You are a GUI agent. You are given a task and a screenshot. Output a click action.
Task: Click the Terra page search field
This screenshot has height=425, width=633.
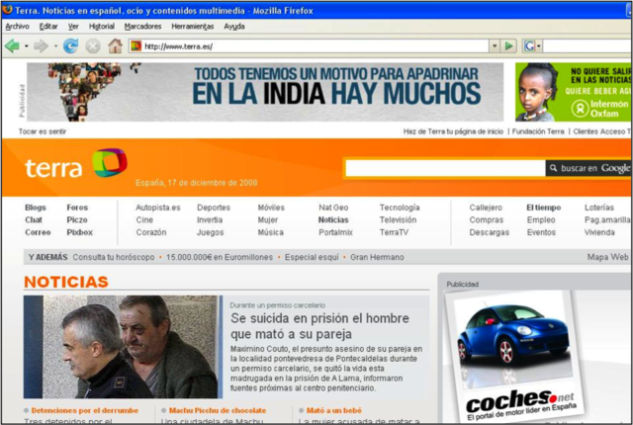(x=445, y=168)
